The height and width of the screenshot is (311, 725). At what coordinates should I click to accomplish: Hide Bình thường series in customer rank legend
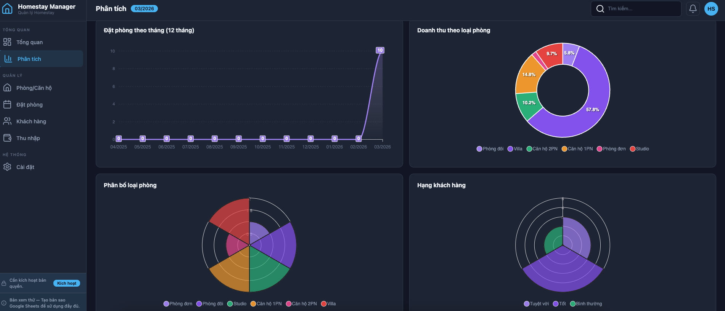coord(586,304)
